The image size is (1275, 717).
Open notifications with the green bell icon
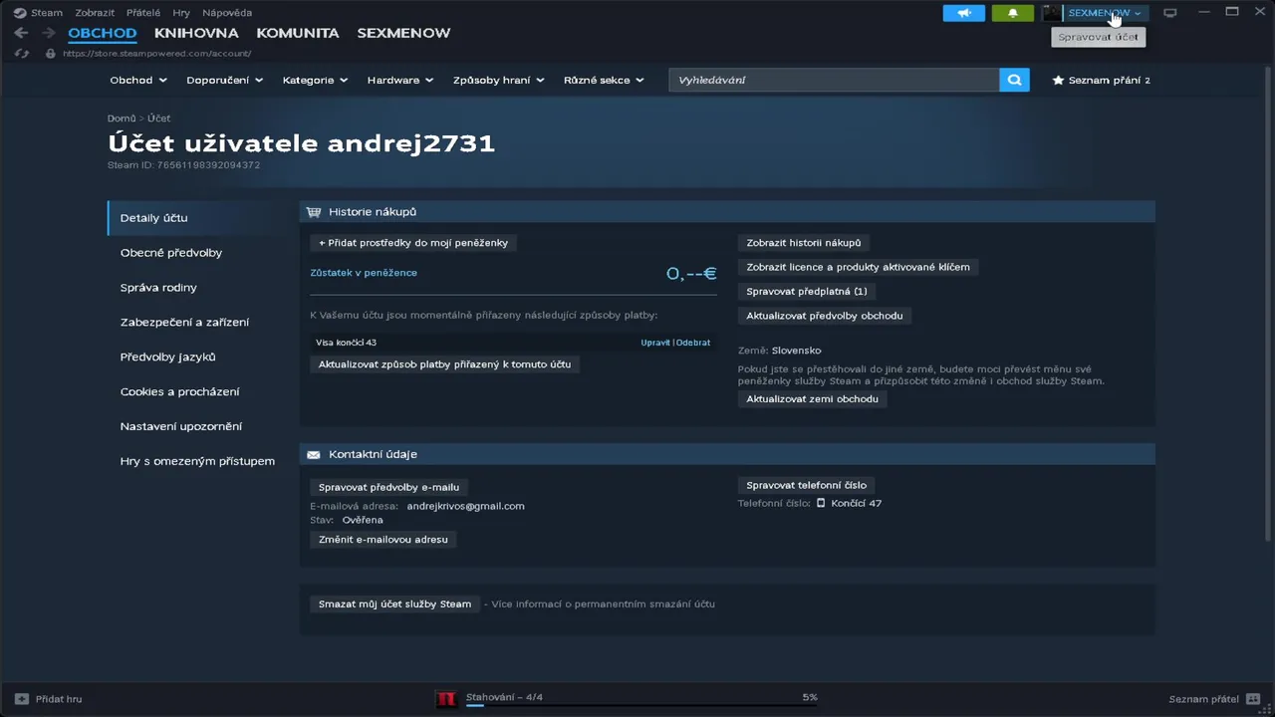pos(1013,13)
